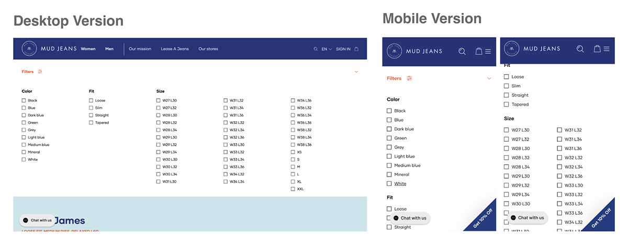Screen dimensions: 628x245
Task: Check the Slim fit in second mobile screen
Action: click(506, 86)
